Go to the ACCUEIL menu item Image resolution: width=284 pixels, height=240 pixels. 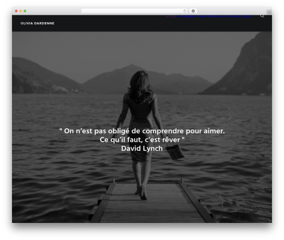click(170, 16)
